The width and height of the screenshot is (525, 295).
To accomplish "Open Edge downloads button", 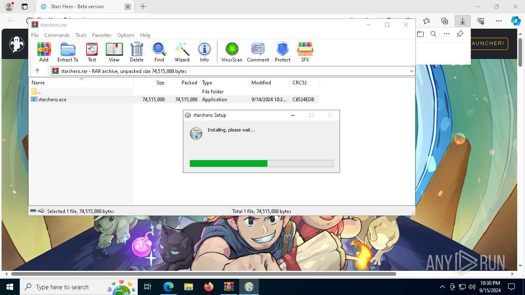I will [463, 21].
